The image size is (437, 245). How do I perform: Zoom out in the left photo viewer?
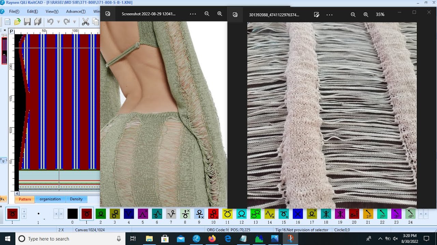(207, 14)
